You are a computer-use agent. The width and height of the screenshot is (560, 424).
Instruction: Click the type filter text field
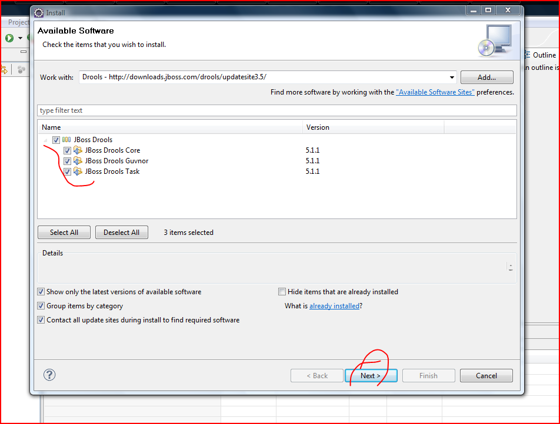point(277,110)
